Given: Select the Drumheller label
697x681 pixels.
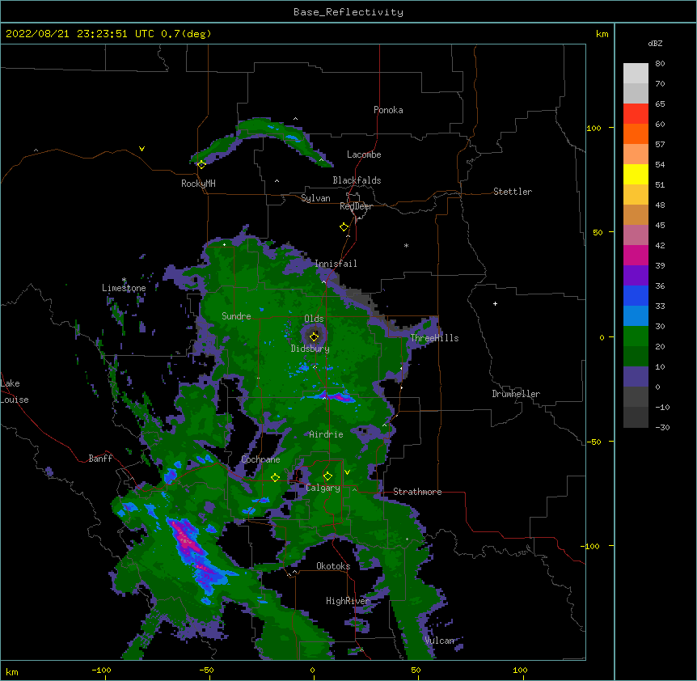Looking at the screenshot, I should pos(516,394).
